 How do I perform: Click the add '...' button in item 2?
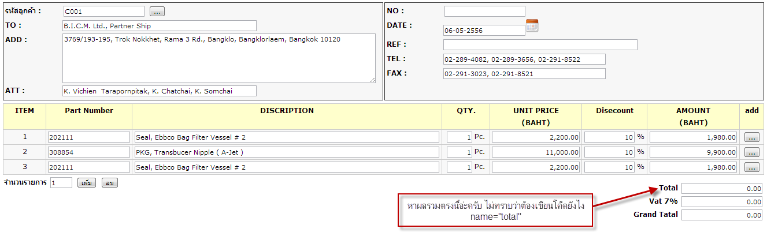coord(751,152)
